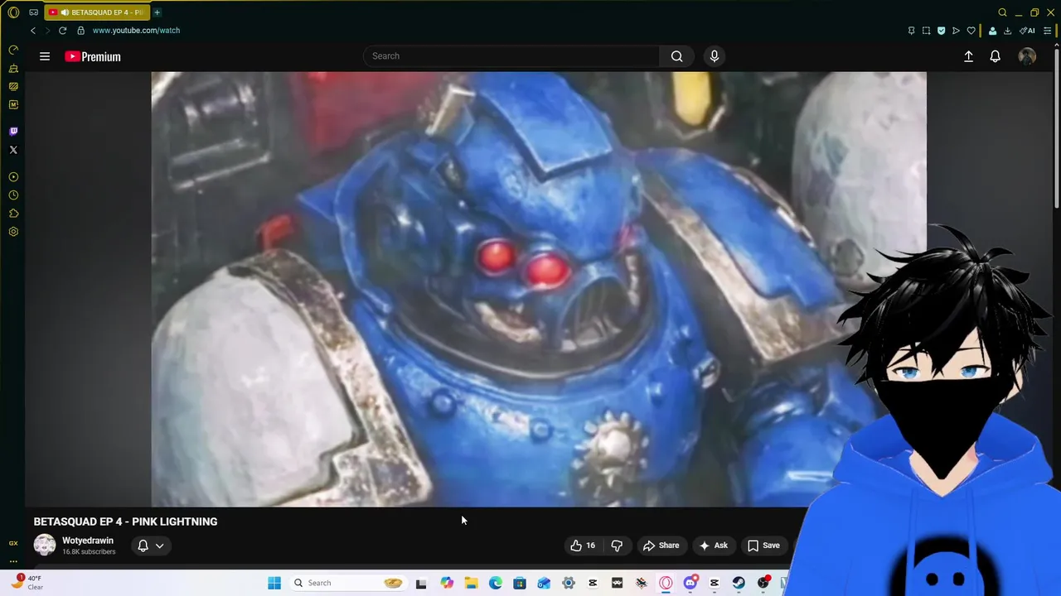Launch Microsoft Edge from the taskbar

496,583
